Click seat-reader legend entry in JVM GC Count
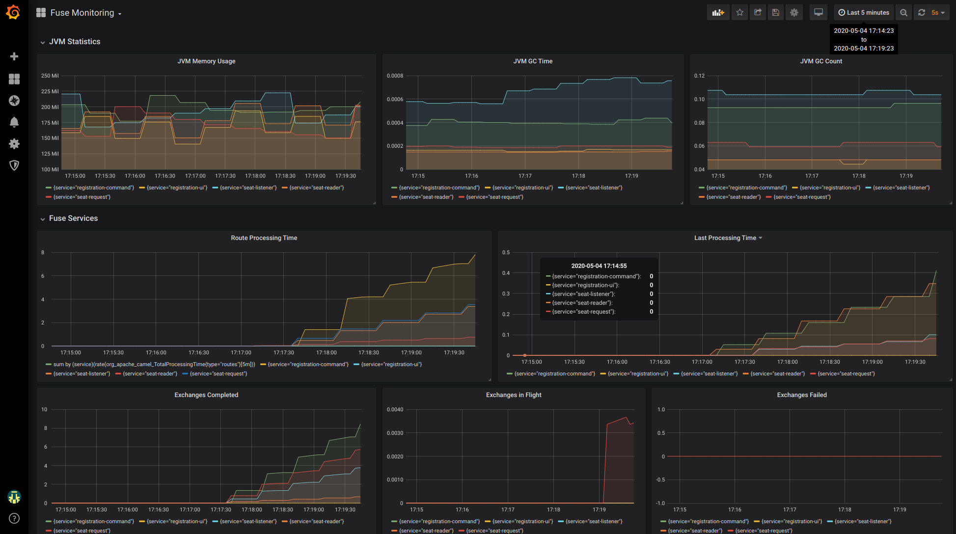 (x=734, y=197)
